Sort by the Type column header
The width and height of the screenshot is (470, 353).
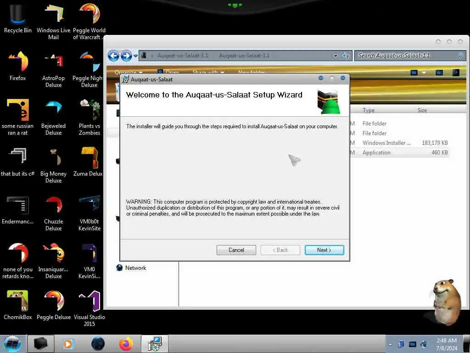click(369, 110)
